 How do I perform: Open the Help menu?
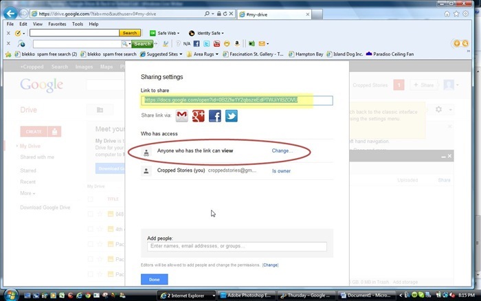coord(93,24)
